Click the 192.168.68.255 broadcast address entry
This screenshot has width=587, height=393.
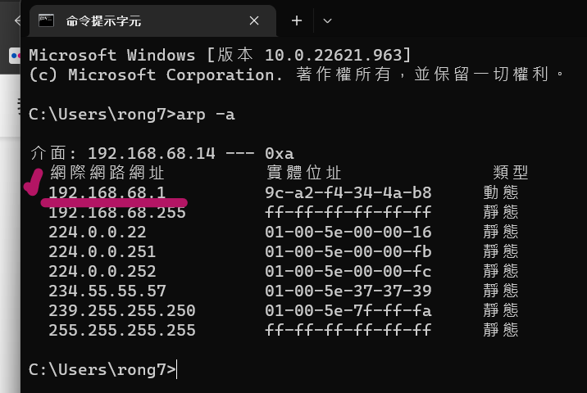117,212
